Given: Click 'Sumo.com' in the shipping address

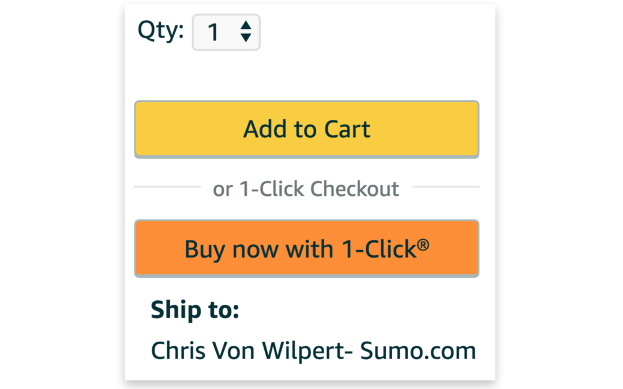Looking at the screenshot, I should [x=418, y=350].
